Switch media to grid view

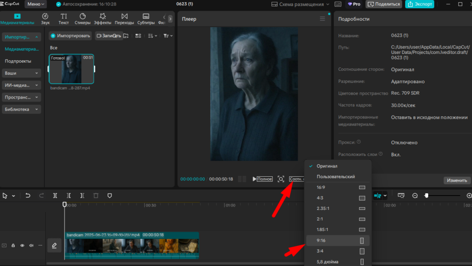coord(138,36)
